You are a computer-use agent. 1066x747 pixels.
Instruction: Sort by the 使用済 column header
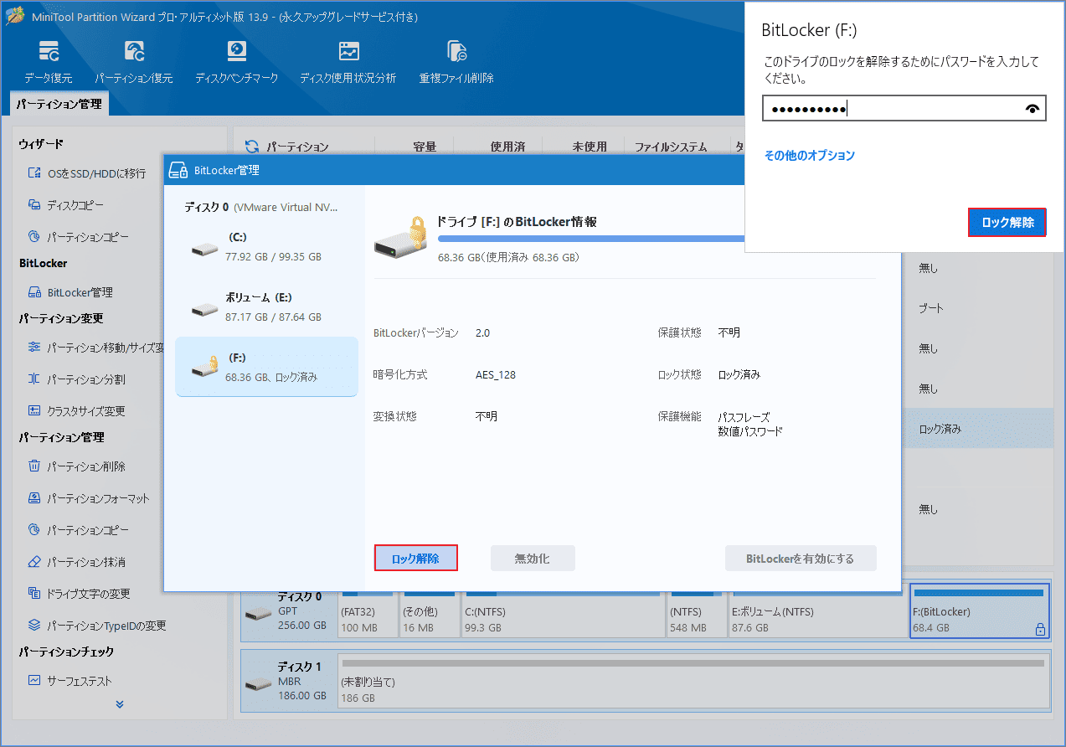click(507, 147)
